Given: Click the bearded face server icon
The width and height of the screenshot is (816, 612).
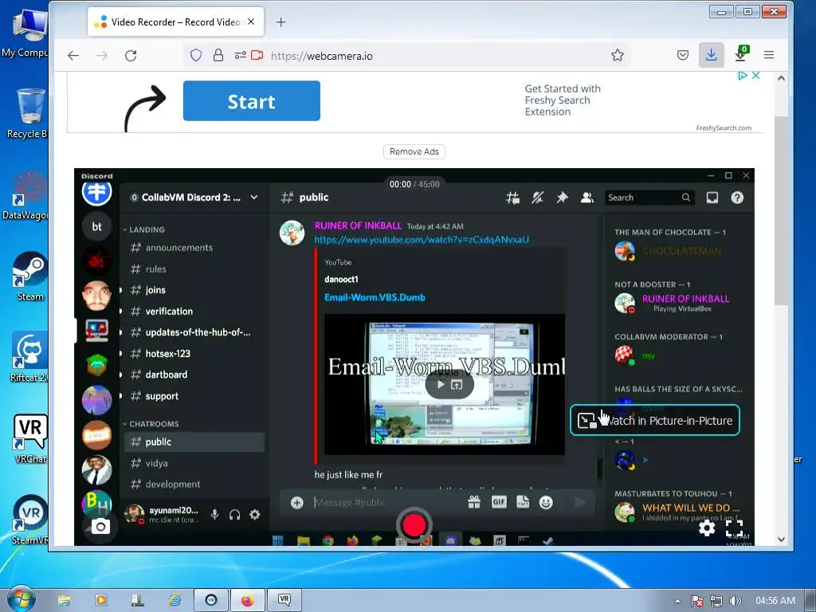Looking at the screenshot, I should click(x=96, y=295).
